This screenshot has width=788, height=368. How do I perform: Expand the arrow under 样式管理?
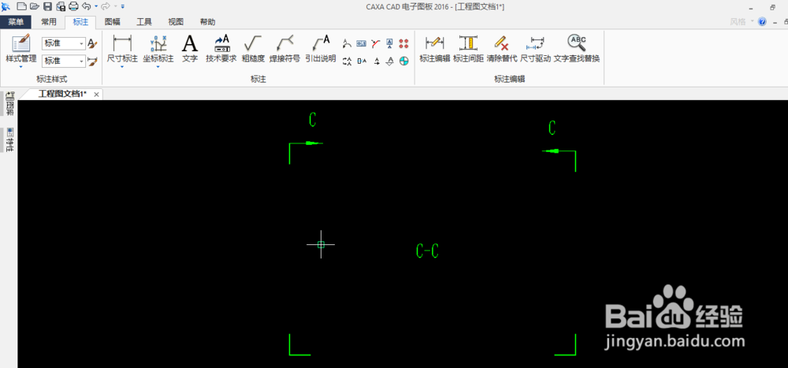coord(21,67)
